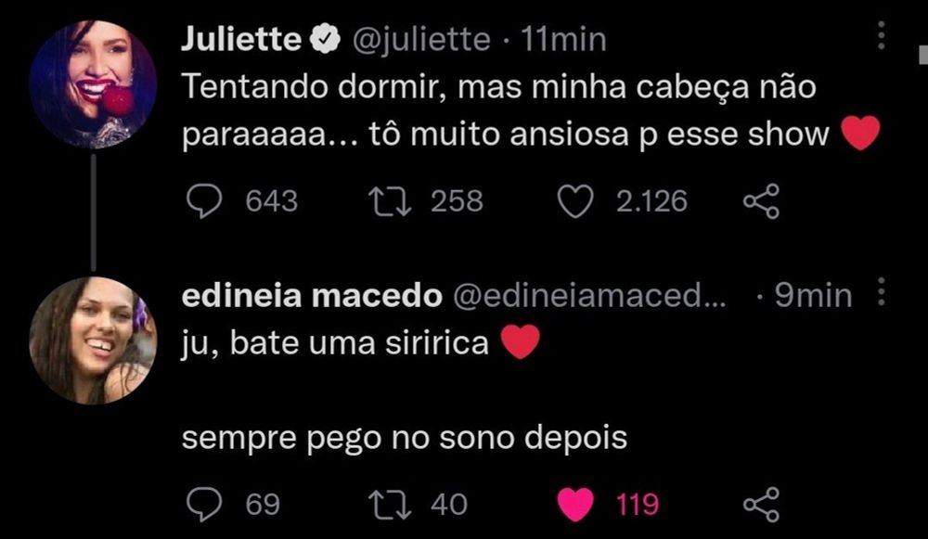Open edineia macedo's profile picture
This screenshot has height=539, width=928.
click(93, 340)
